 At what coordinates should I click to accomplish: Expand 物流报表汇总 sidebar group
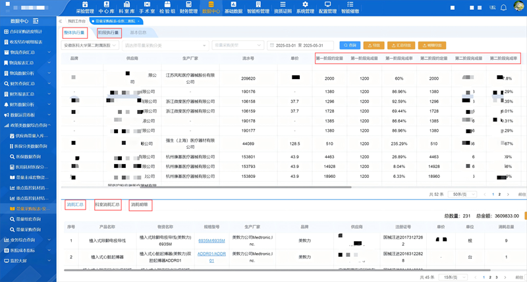coord(28,63)
